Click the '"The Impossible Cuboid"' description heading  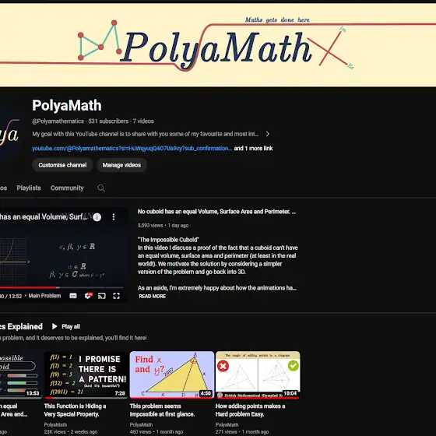pos(168,240)
